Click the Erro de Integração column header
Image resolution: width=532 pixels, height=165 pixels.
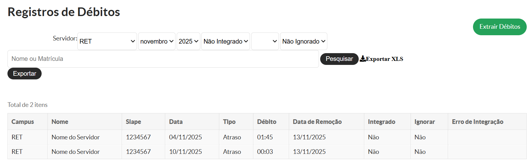(477, 122)
